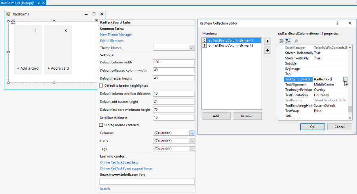Collapse the second task board column chevron

[66, 30]
